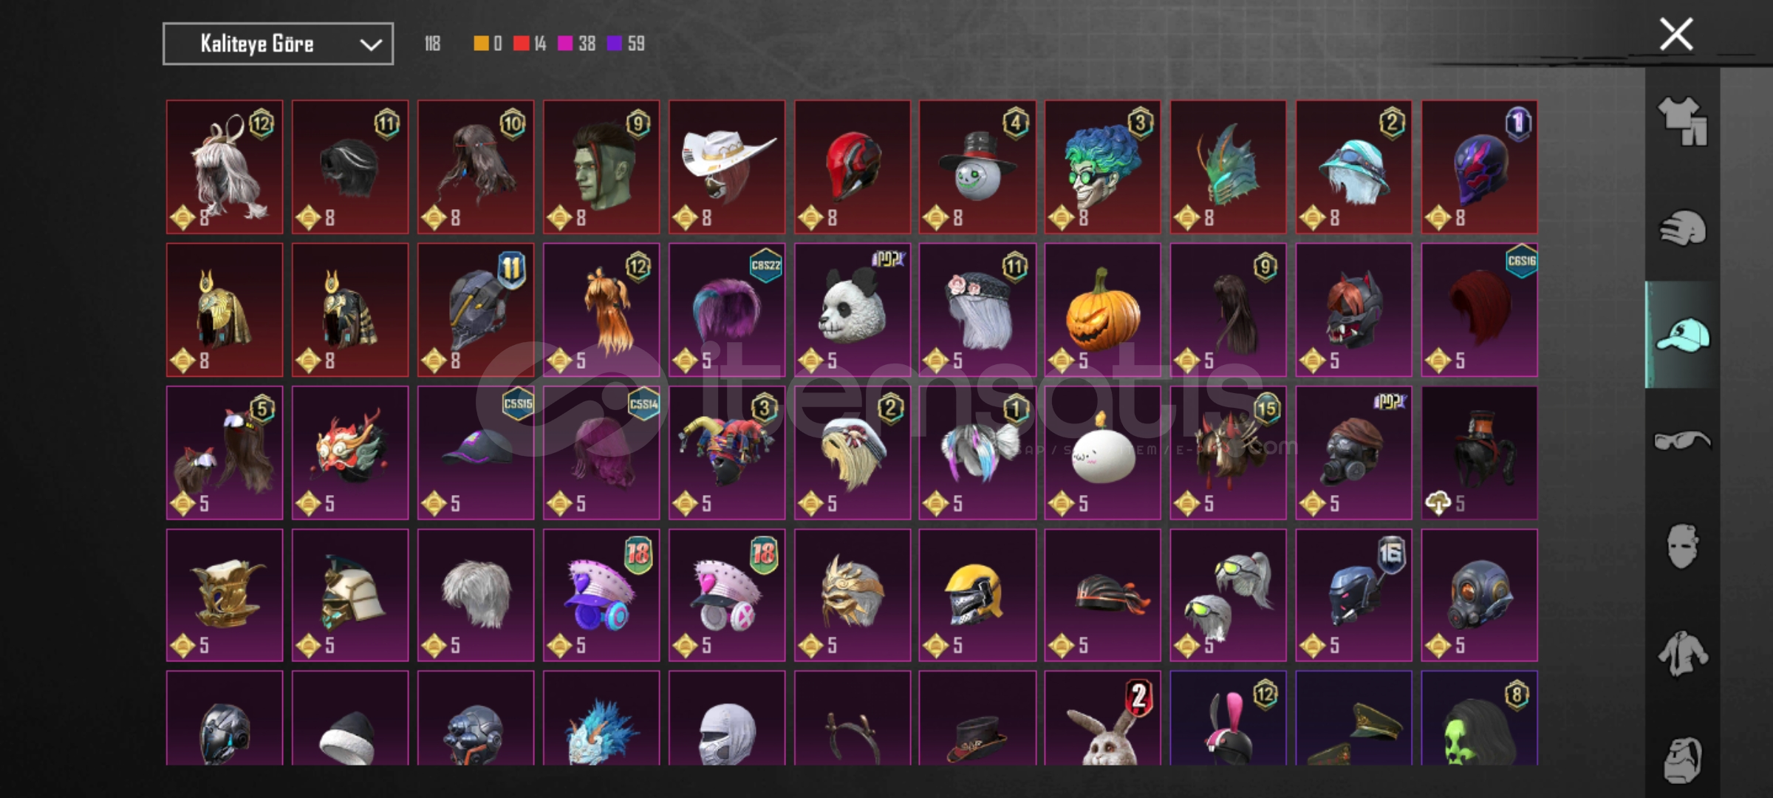The width and height of the screenshot is (1773, 798).
Task: Choose the yellow racing helmet item
Action: [977, 595]
